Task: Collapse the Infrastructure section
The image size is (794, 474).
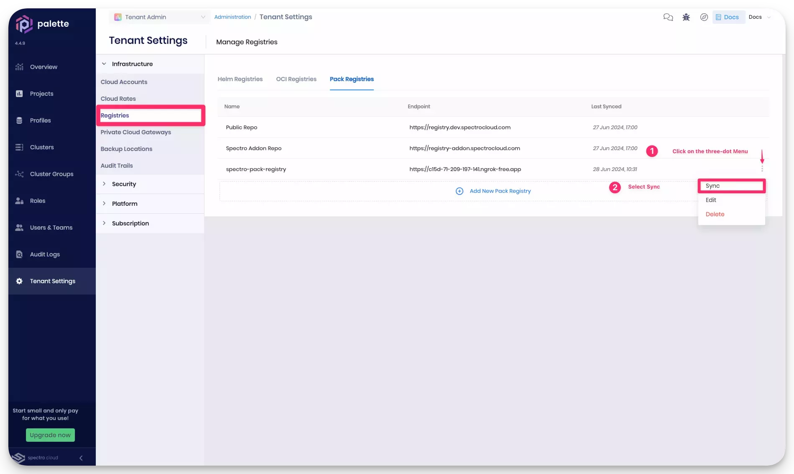Action: 104,64
